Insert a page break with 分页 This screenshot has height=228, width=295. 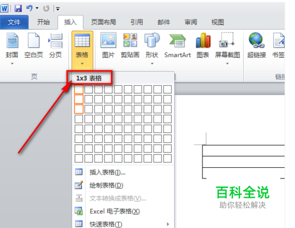(55, 45)
